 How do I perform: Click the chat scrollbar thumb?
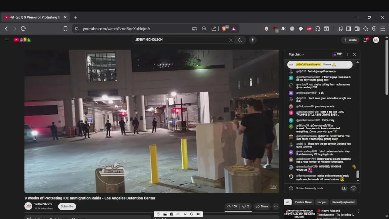point(358,174)
